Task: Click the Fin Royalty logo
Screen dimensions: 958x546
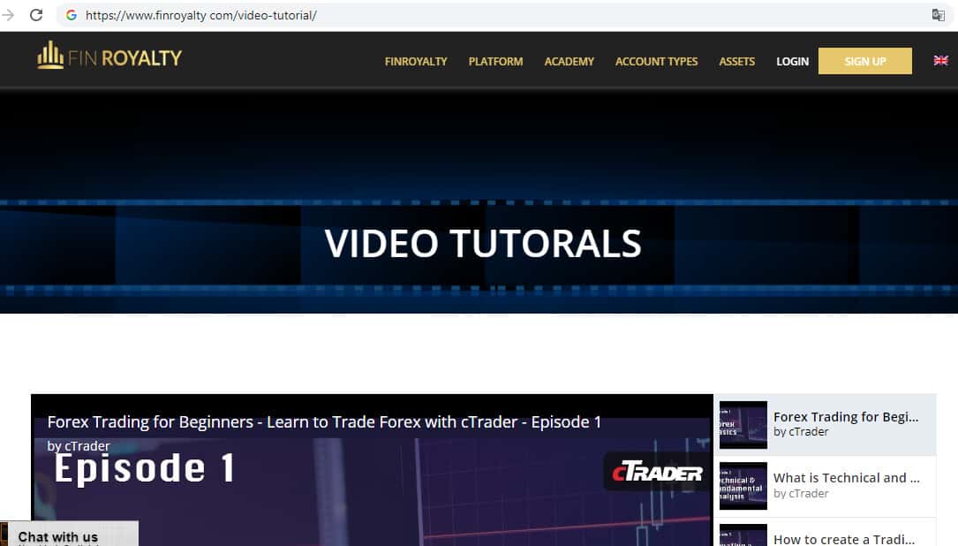Action: coord(109,56)
